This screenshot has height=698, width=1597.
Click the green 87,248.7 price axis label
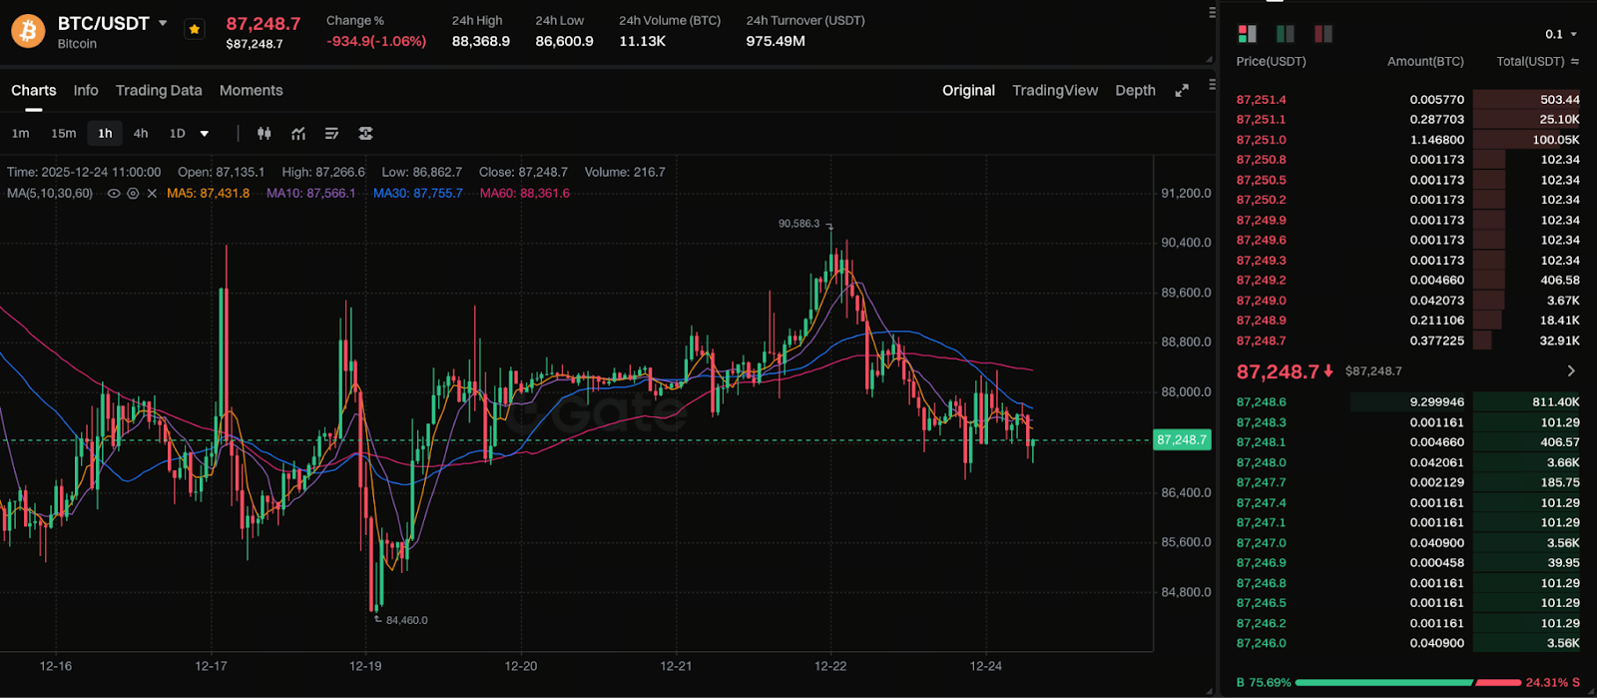(1182, 439)
